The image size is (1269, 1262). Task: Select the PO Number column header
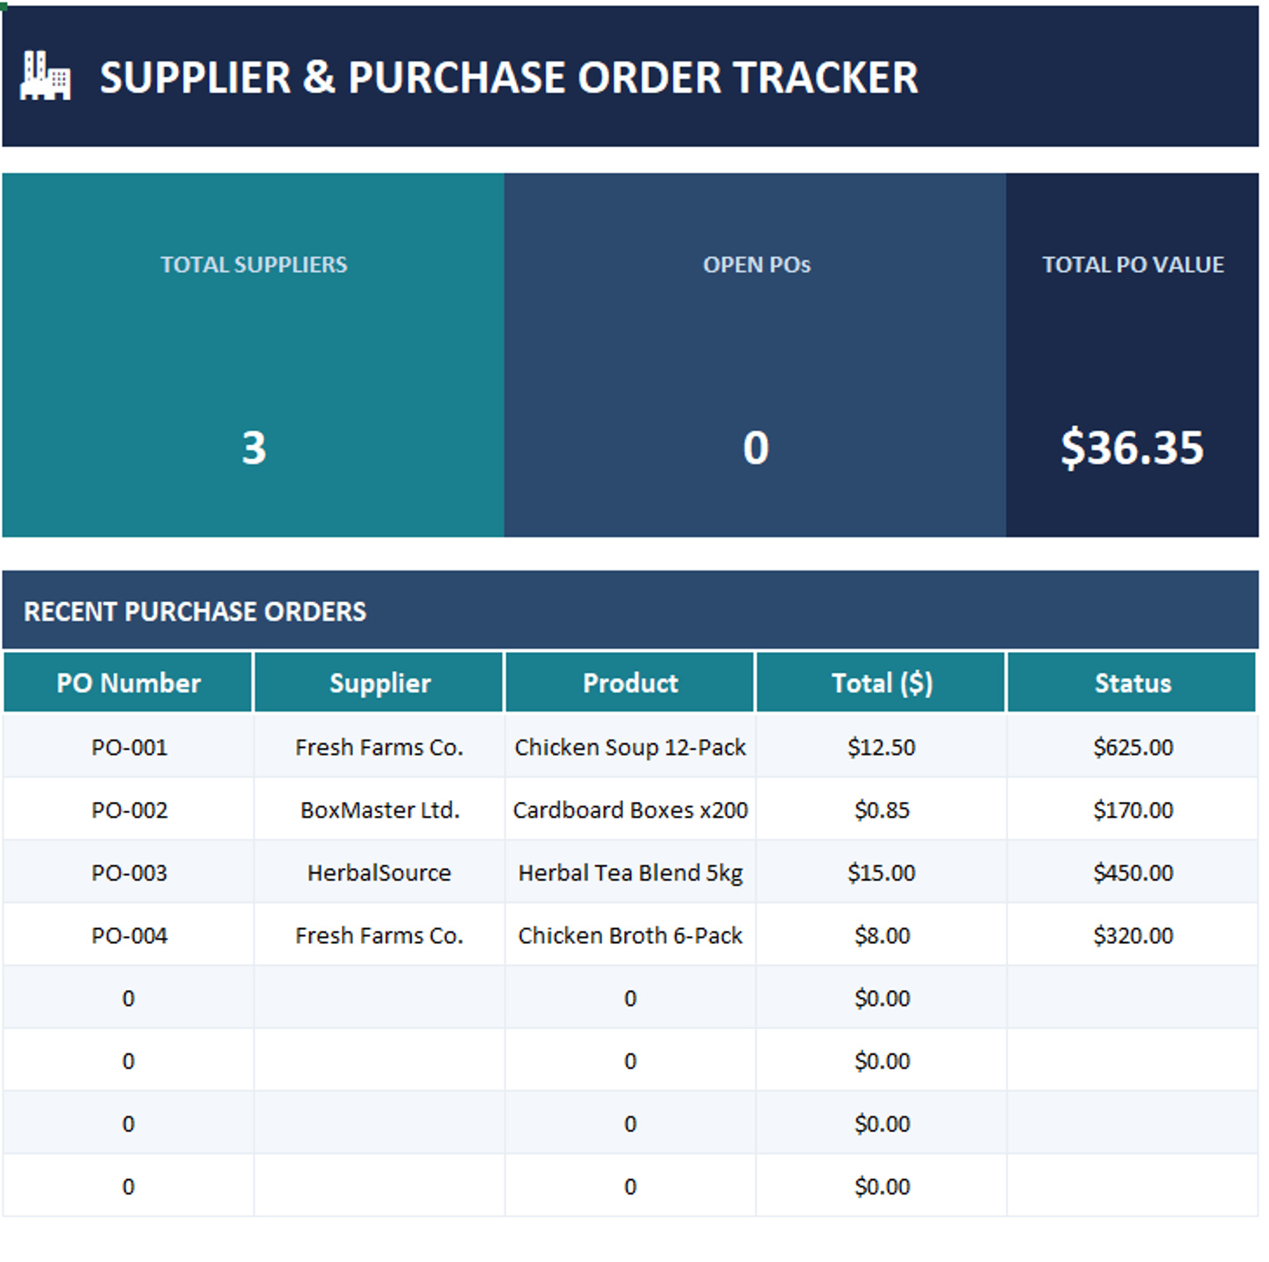tap(128, 683)
